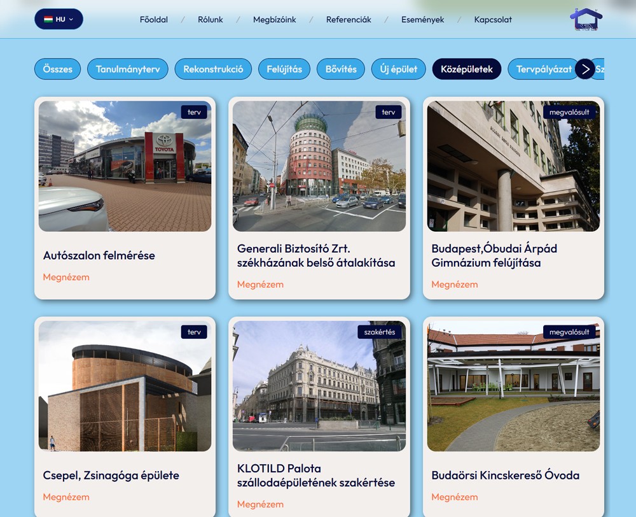Viewport: 636px width, 517px height.
Task: Click the Autószalon felmérése title
Action: click(x=99, y=255)
